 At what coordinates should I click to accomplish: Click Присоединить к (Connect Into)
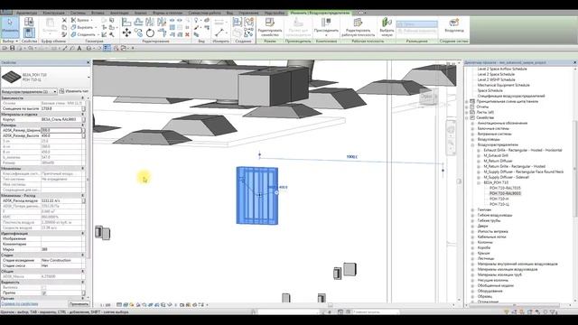coord(326,27)
